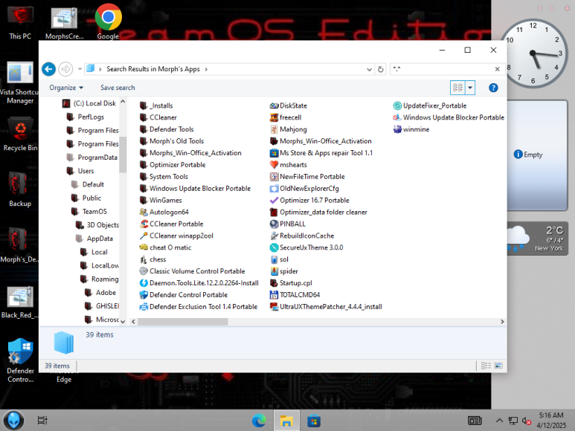Select the WinGames folder
This screenshot has width=575, height=431.
click(161, 201)
